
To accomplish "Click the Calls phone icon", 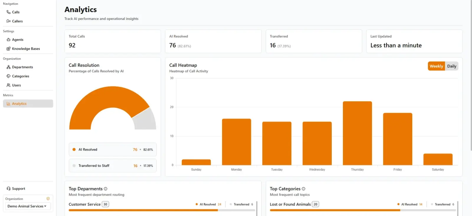I will pyautogui.click(x=9, y=12).
